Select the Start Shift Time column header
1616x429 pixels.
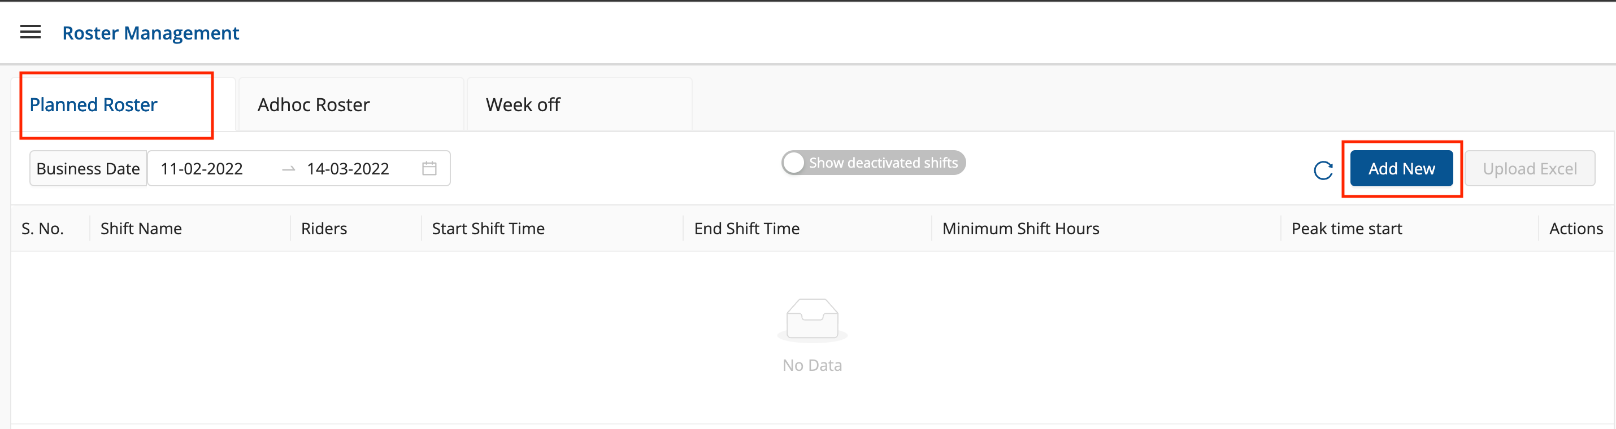point(488,229)
